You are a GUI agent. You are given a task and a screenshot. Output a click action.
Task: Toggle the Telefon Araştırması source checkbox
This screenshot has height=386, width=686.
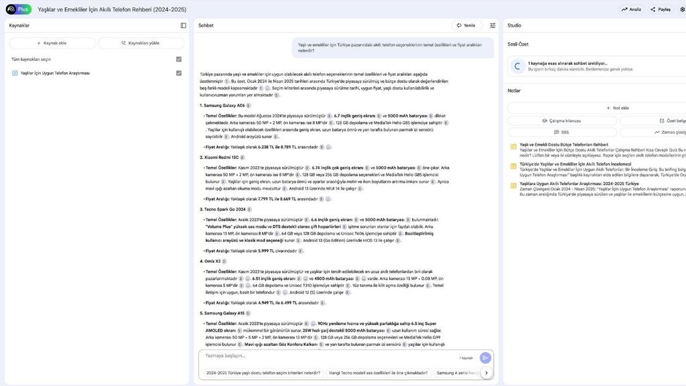tap(178, 72)
